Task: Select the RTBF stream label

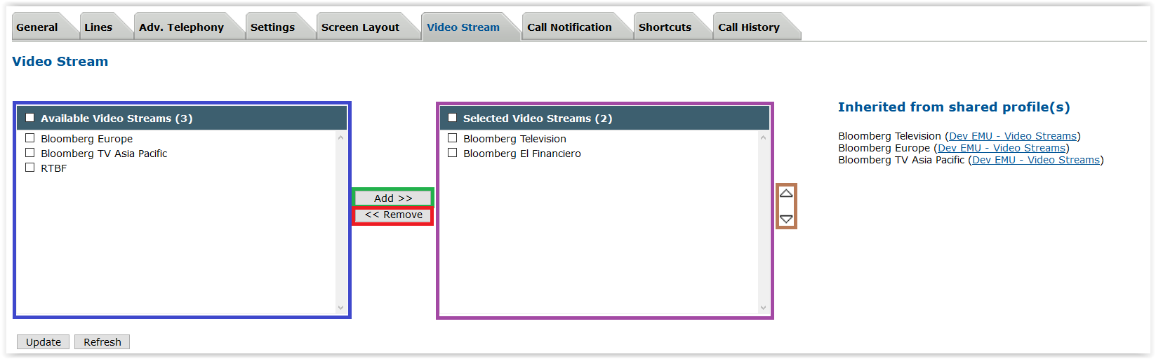Action: [54, 168]
